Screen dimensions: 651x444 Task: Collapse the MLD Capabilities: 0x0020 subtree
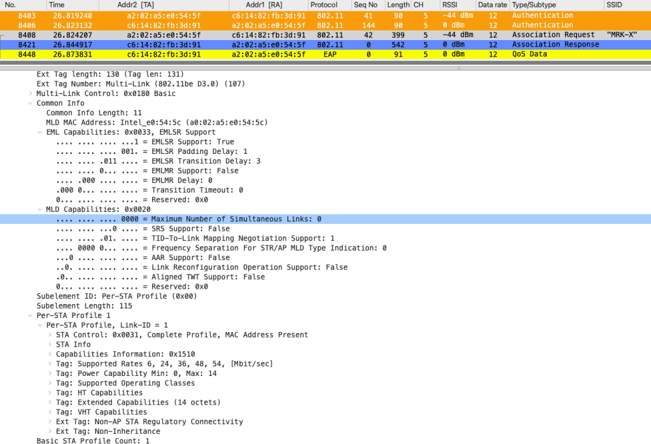[x=41, y=209]
